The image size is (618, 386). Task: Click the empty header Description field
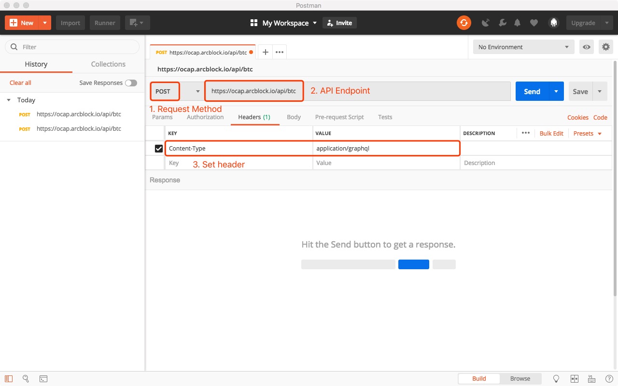536,163
